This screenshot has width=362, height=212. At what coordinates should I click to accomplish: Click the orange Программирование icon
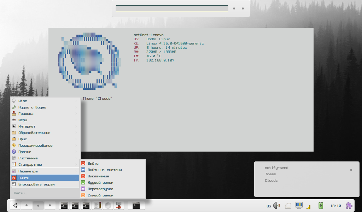14,145
